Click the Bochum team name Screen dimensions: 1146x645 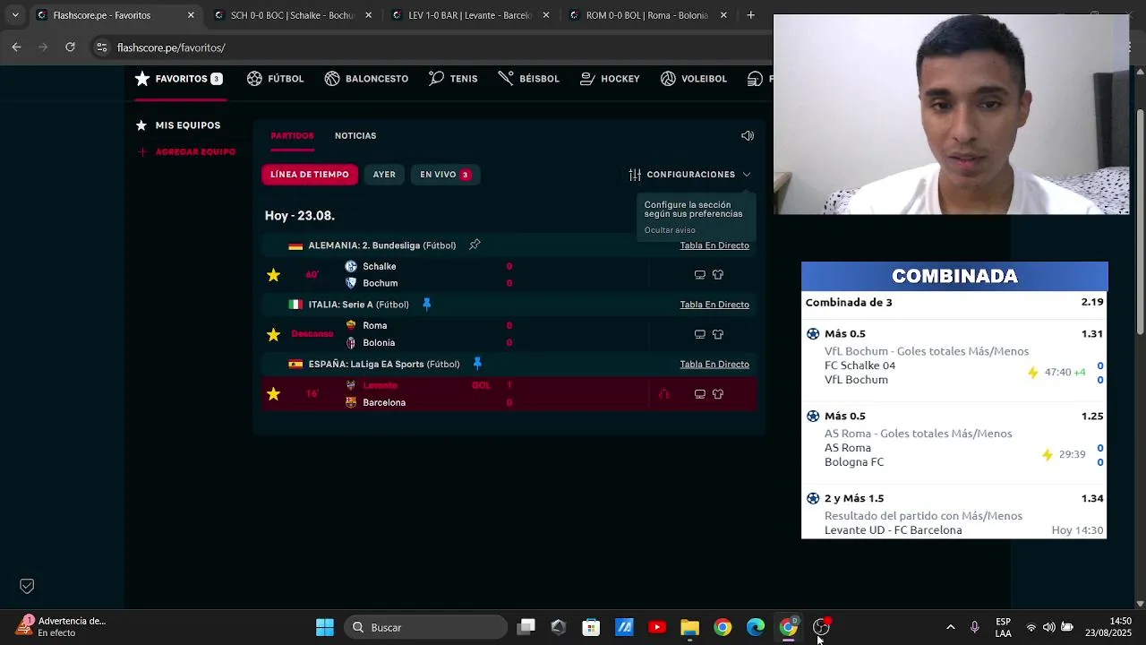[381, 283]
